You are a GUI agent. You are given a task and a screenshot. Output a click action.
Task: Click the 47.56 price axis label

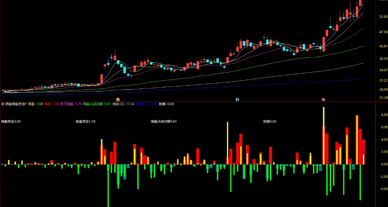click(384, 32)
